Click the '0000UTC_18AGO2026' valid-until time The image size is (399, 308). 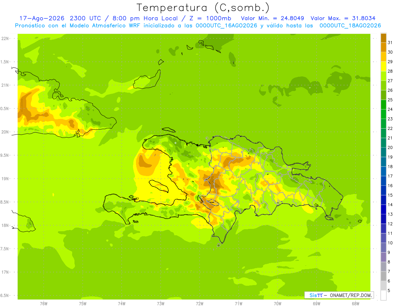pyautogui.click(x=350, y=26)
